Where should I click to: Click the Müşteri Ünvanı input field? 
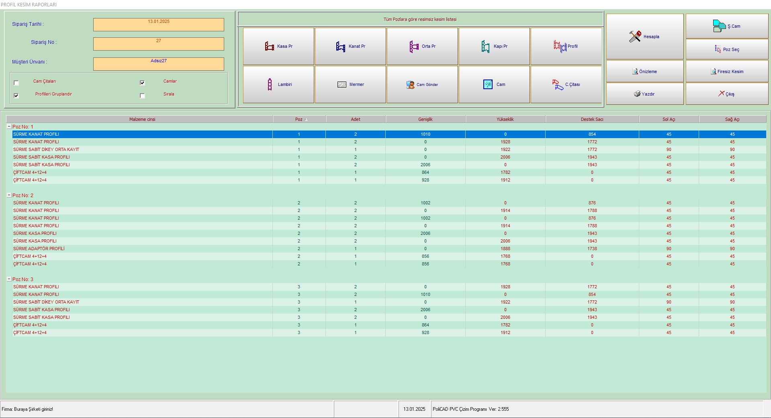tap(158, 64)
